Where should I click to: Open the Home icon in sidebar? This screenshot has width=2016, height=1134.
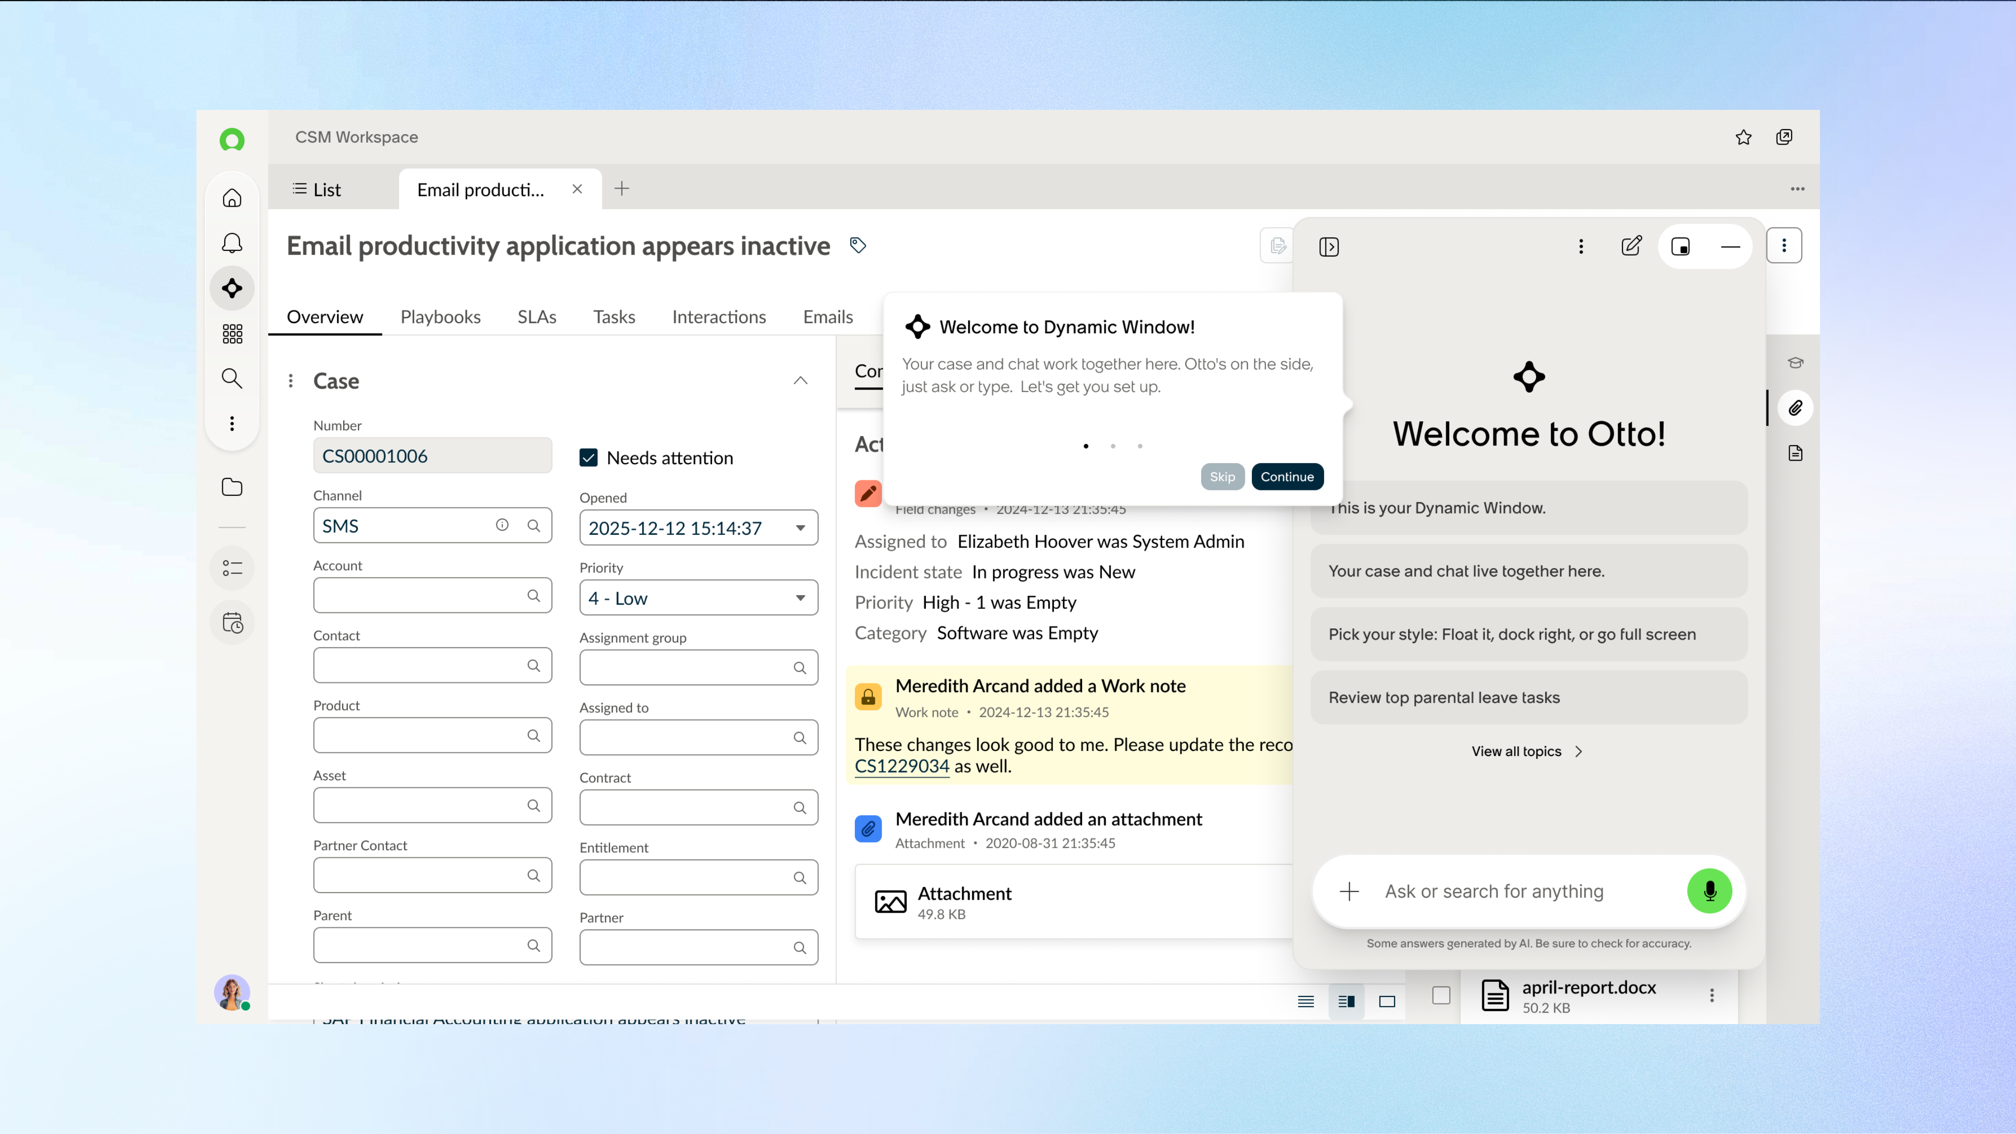coord(232,198)
